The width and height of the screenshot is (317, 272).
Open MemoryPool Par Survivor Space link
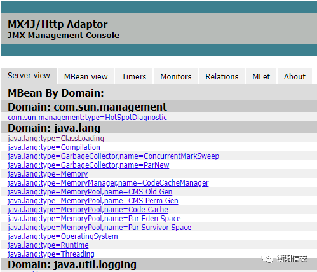coord(100,228)
